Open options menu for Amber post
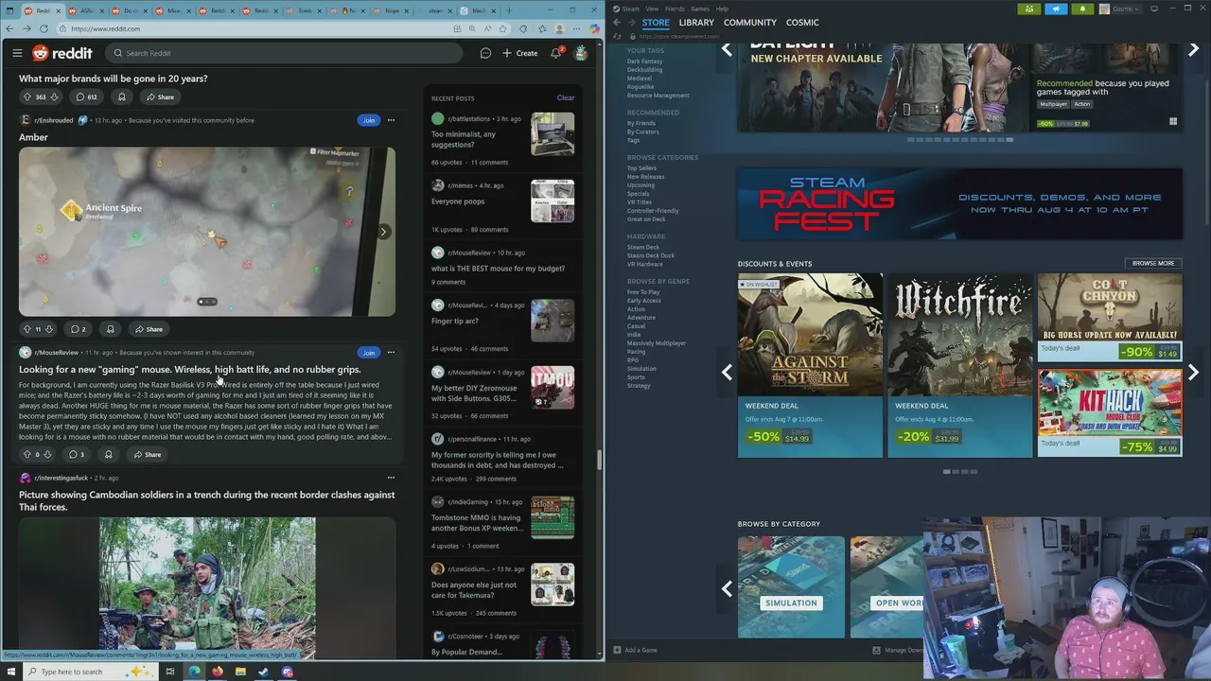Image resolution: width=1211 pixels, height=681 pixels. (x=391, y=120)
